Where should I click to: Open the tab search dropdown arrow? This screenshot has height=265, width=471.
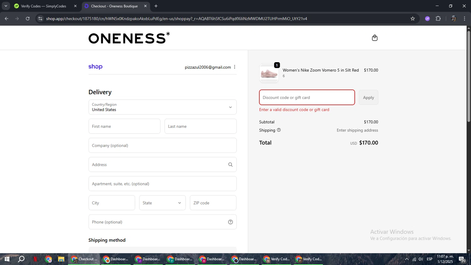point(6,6)
